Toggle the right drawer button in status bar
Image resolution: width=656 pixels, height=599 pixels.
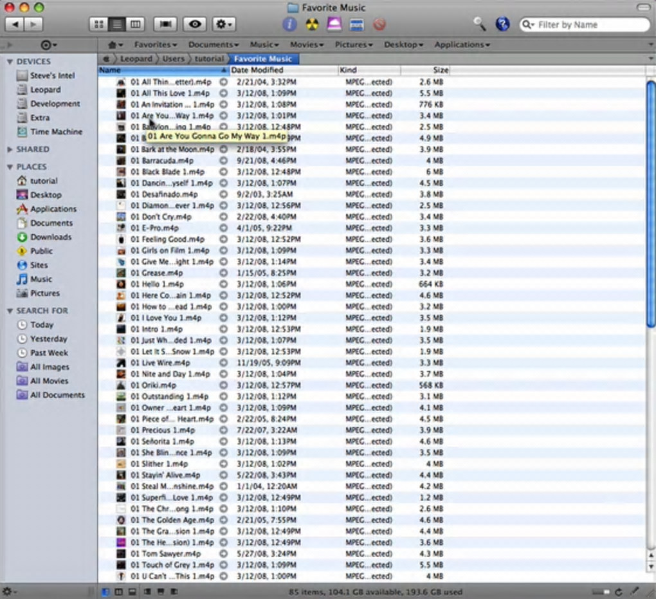point(174,592)
